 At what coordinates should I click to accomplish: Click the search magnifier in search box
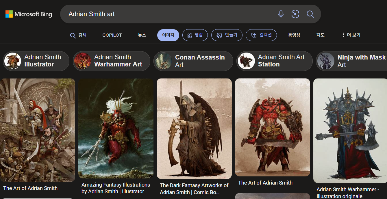tap(310, 14)
